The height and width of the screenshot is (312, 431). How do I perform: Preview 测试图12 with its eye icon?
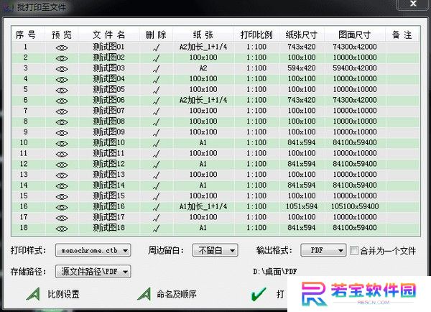[x=62, y=165]
